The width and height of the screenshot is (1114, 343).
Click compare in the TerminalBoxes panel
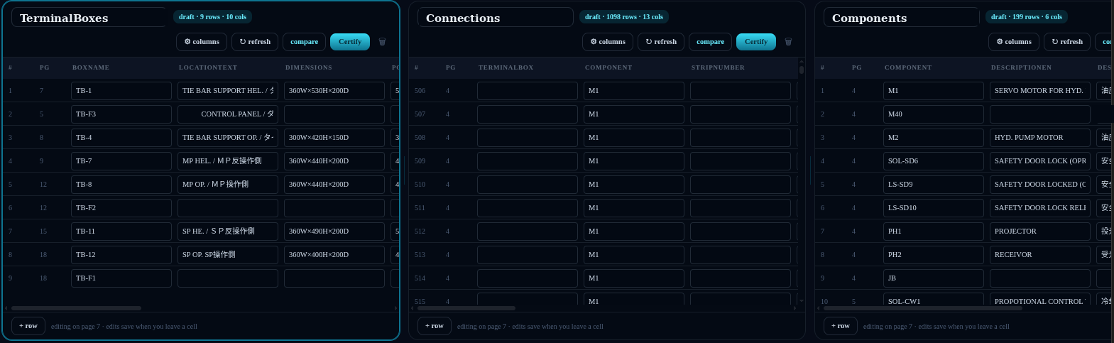pos(304,42)
